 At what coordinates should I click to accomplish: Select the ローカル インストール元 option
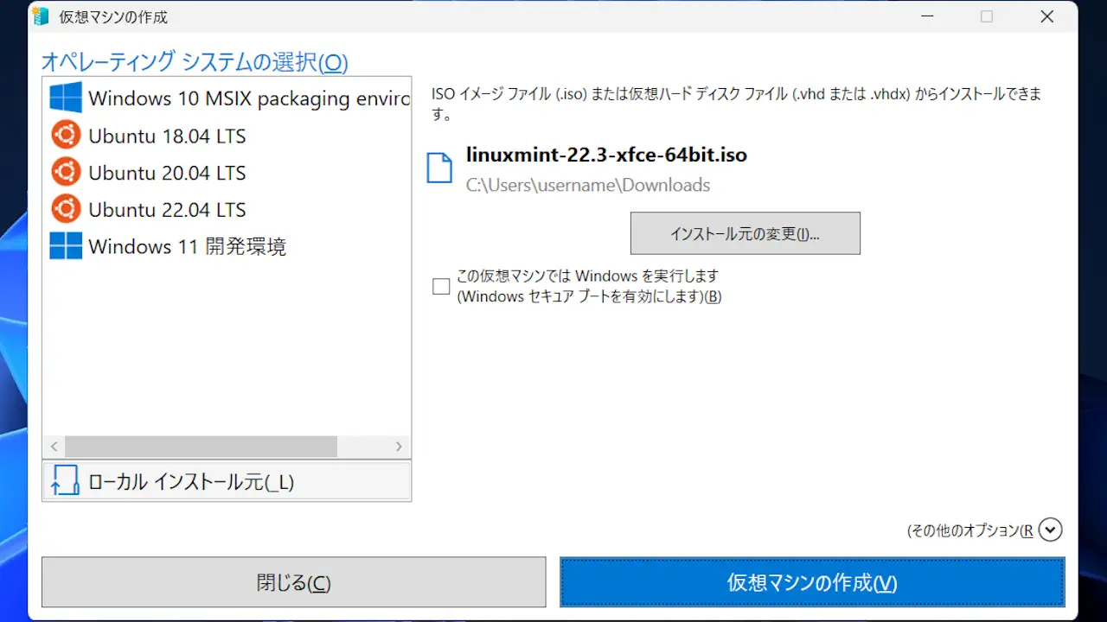(x=227, y=481)
